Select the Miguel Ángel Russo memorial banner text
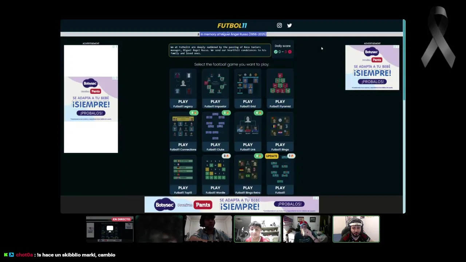The image size is (466, 262). 233,34
